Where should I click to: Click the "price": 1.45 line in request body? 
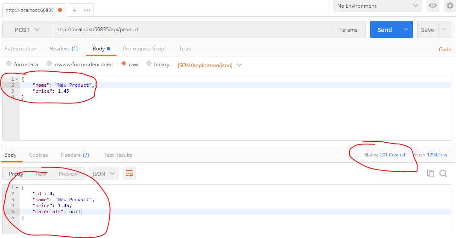coord(51,91)
